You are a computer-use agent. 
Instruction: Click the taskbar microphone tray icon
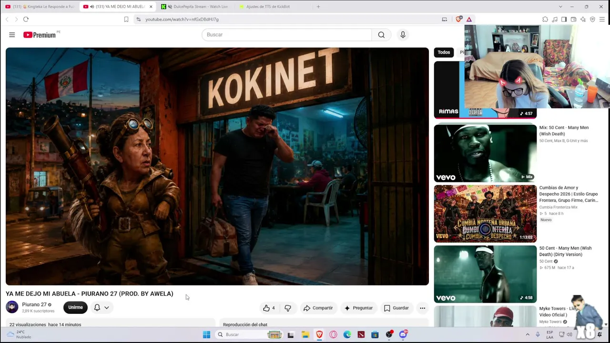pyautogui.click(x=538, y=334)
